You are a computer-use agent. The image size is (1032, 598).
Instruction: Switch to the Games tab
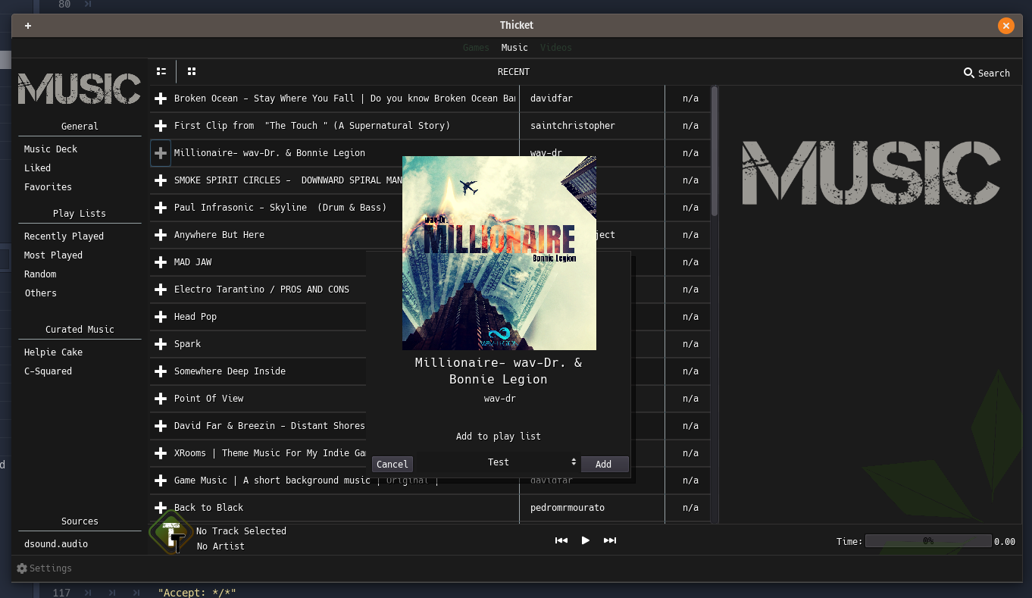[x=476, y=47]
